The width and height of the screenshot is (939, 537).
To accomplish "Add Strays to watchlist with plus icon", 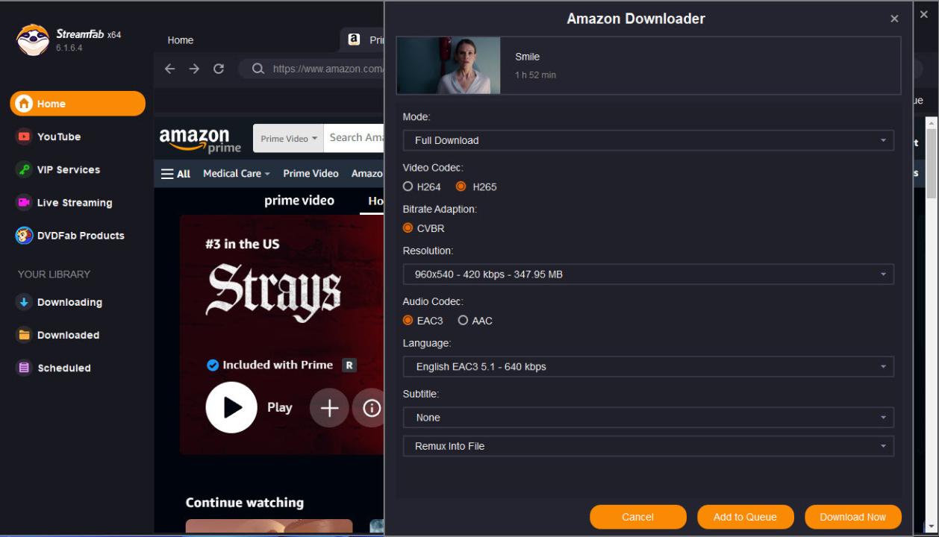I will [x=329, y=408].
